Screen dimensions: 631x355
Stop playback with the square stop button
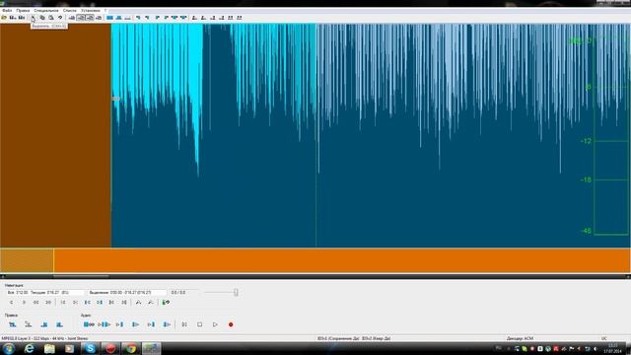(x=199, y=324)
